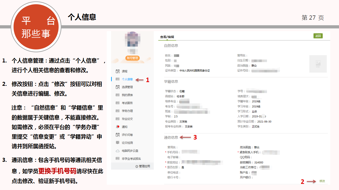Switch to the 查看/编辑 tab

(x=167, y=37)
